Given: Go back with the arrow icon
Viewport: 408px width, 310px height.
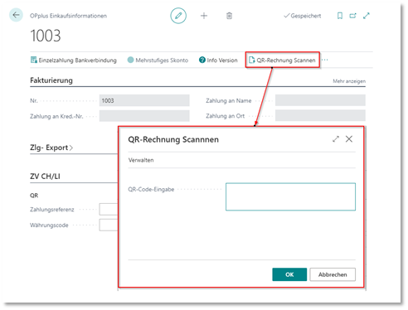Looking at the screenshot, I should pyautogui.click(x=16, y=15).
